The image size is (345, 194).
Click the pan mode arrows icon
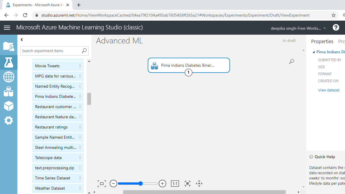[199, 184]
